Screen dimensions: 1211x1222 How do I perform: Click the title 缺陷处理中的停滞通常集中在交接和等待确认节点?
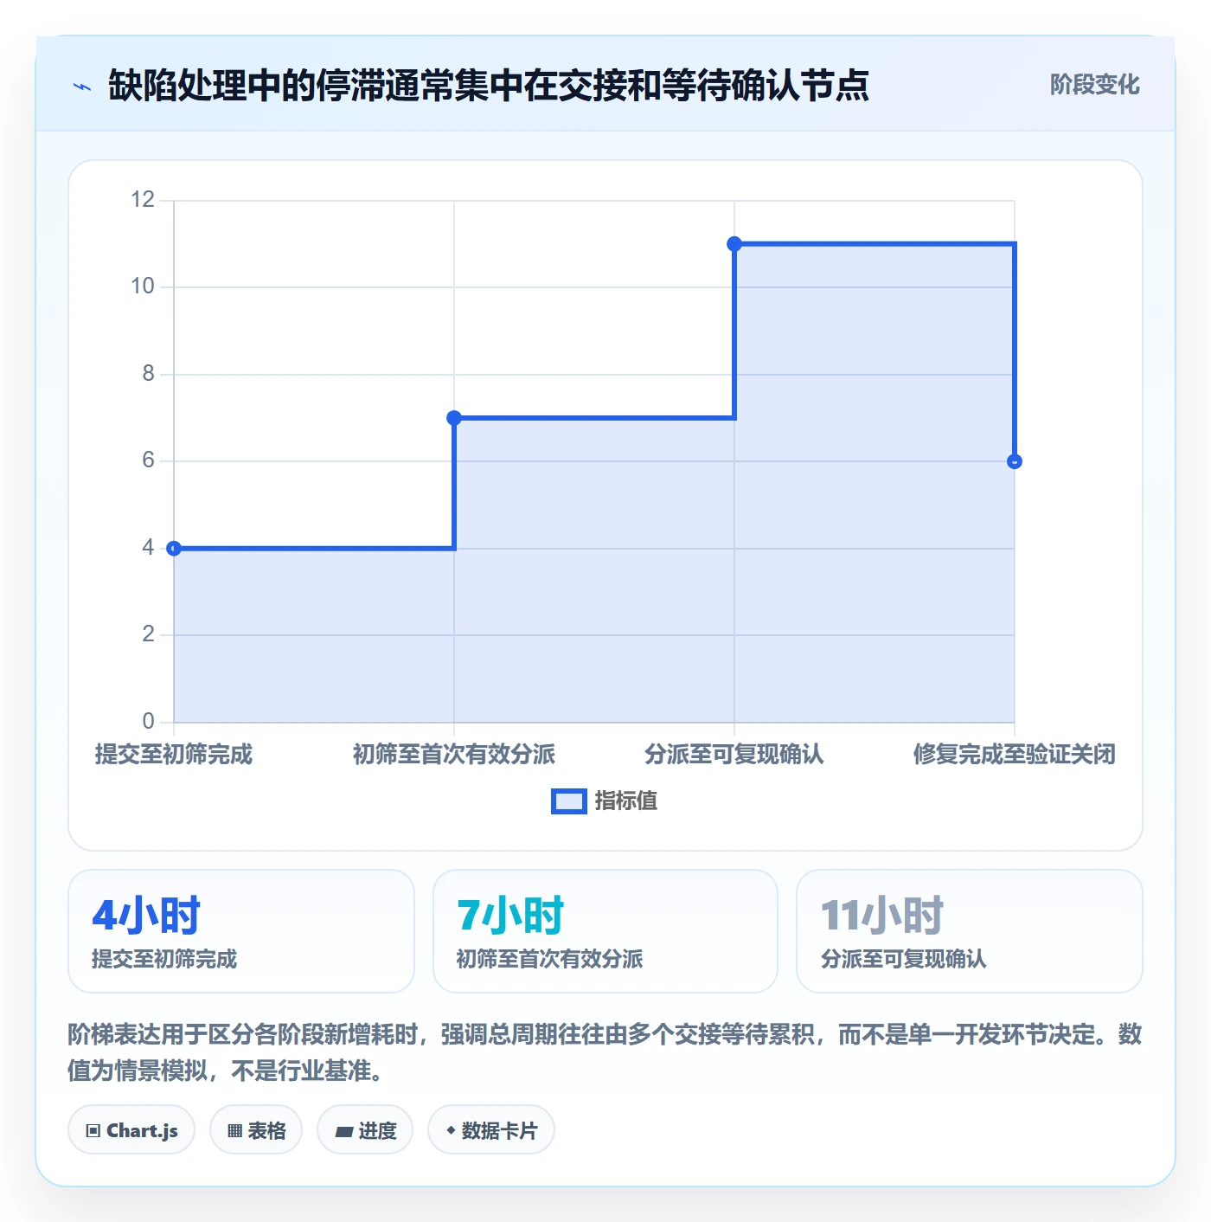[489, 86]
